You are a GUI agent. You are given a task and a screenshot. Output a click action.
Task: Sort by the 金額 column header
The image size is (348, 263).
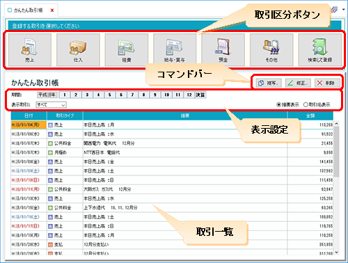click(310, 115)
